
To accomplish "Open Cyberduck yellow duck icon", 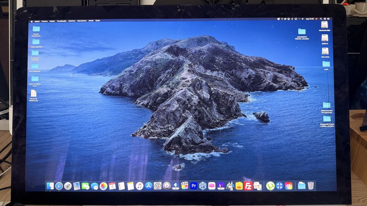I will [239, 186].
